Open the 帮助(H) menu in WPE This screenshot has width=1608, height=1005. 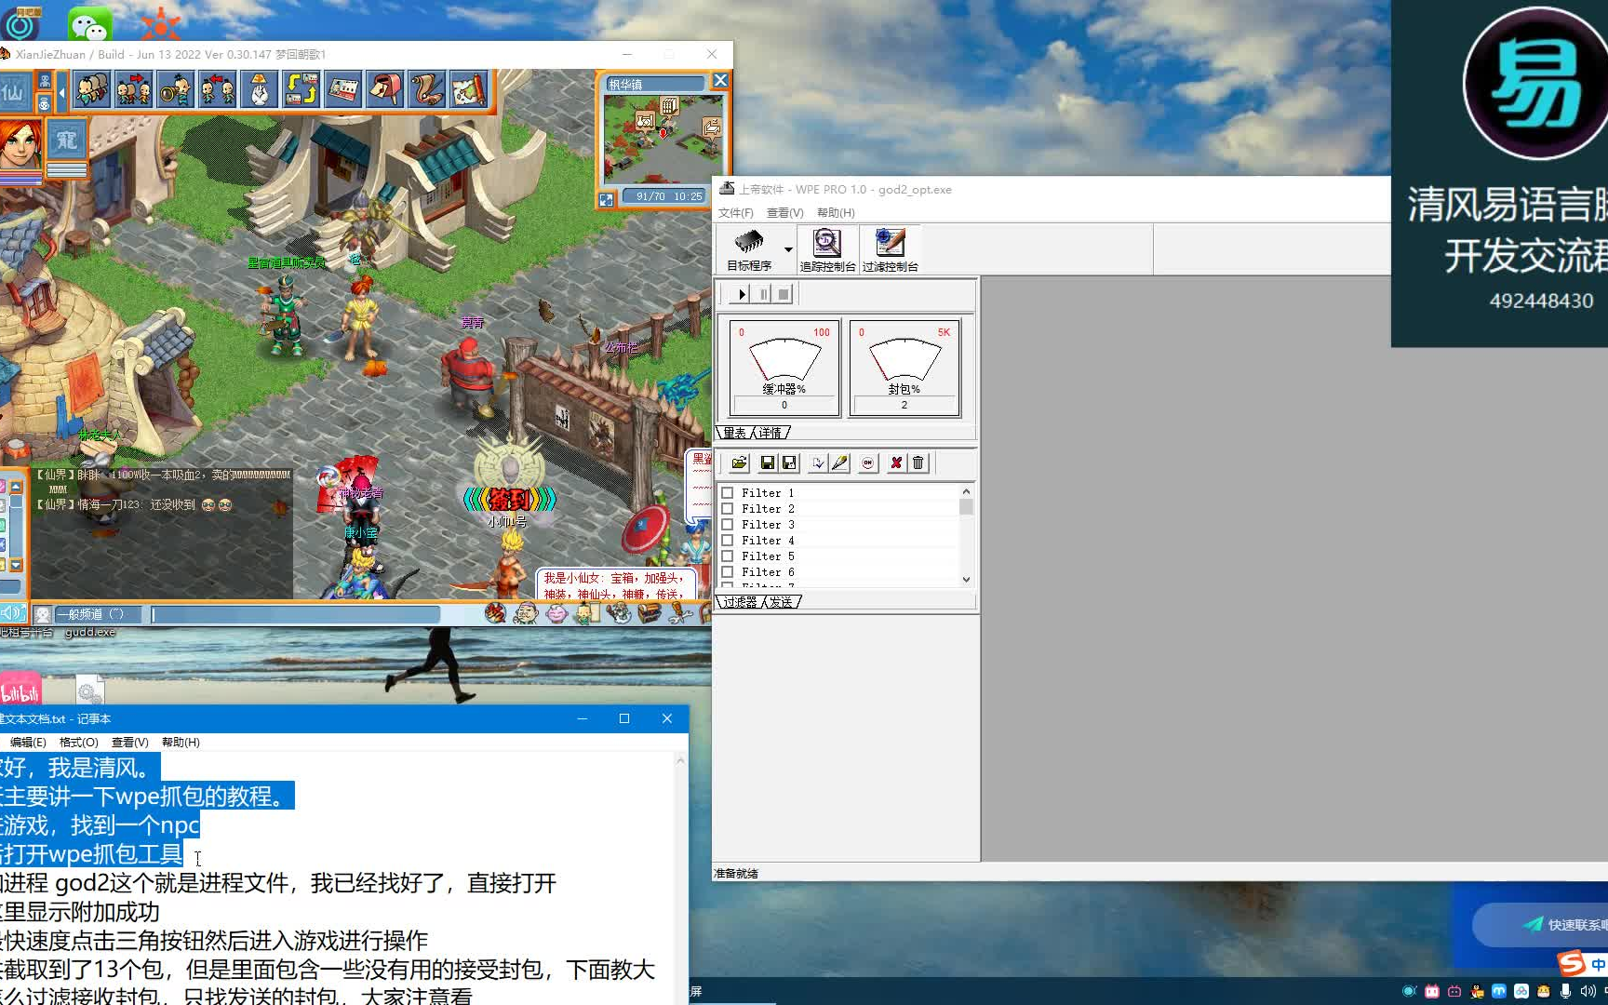(x=836, y=213)
